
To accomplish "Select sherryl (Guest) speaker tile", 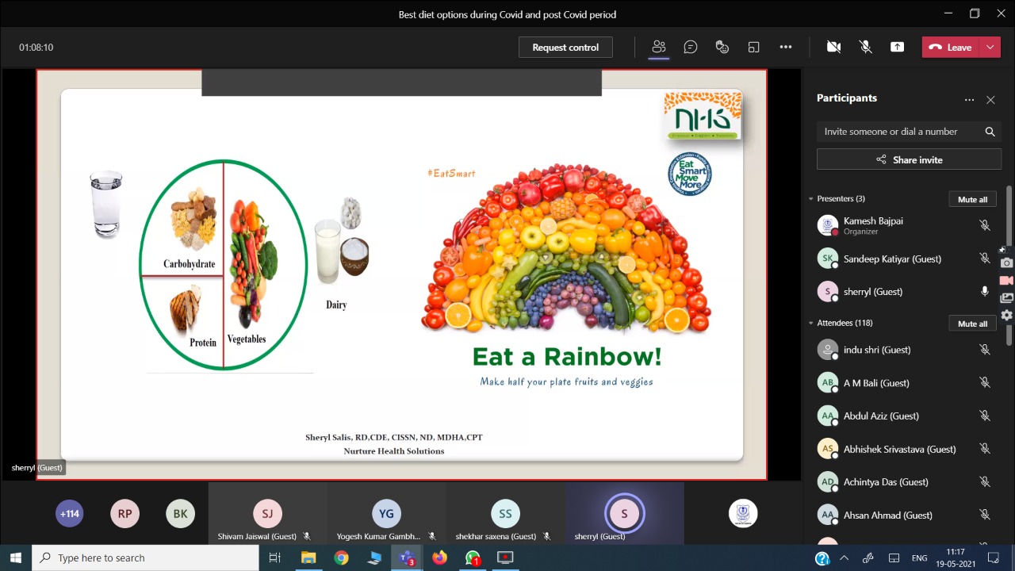I will [x=624, y=513].
